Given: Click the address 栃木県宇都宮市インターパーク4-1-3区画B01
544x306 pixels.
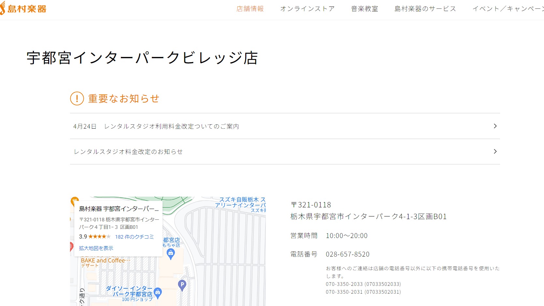Looking at the screenshot, I should 368,216.
